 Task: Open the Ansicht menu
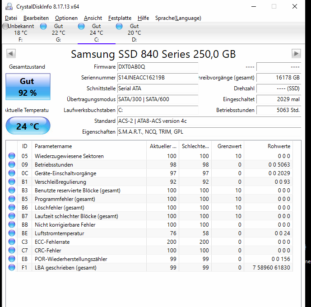click(x=93, y=18)
